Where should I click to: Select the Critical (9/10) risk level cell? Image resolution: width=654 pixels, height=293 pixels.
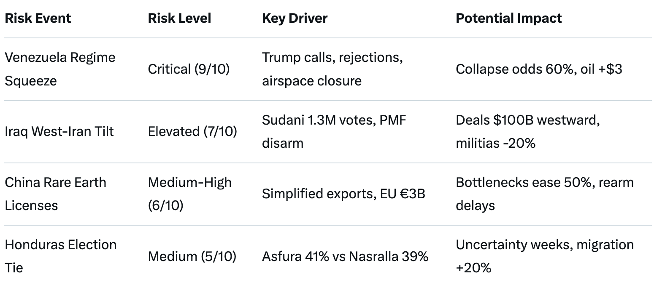(x=189, y=69)
